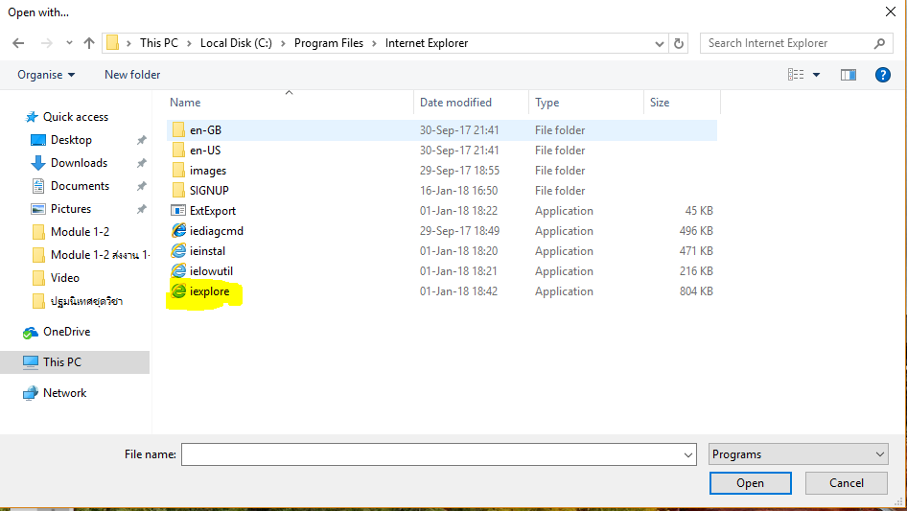Open the view options dropdown arrow
This screenshot has width=907, height=511.
click(x=817, y=75)
